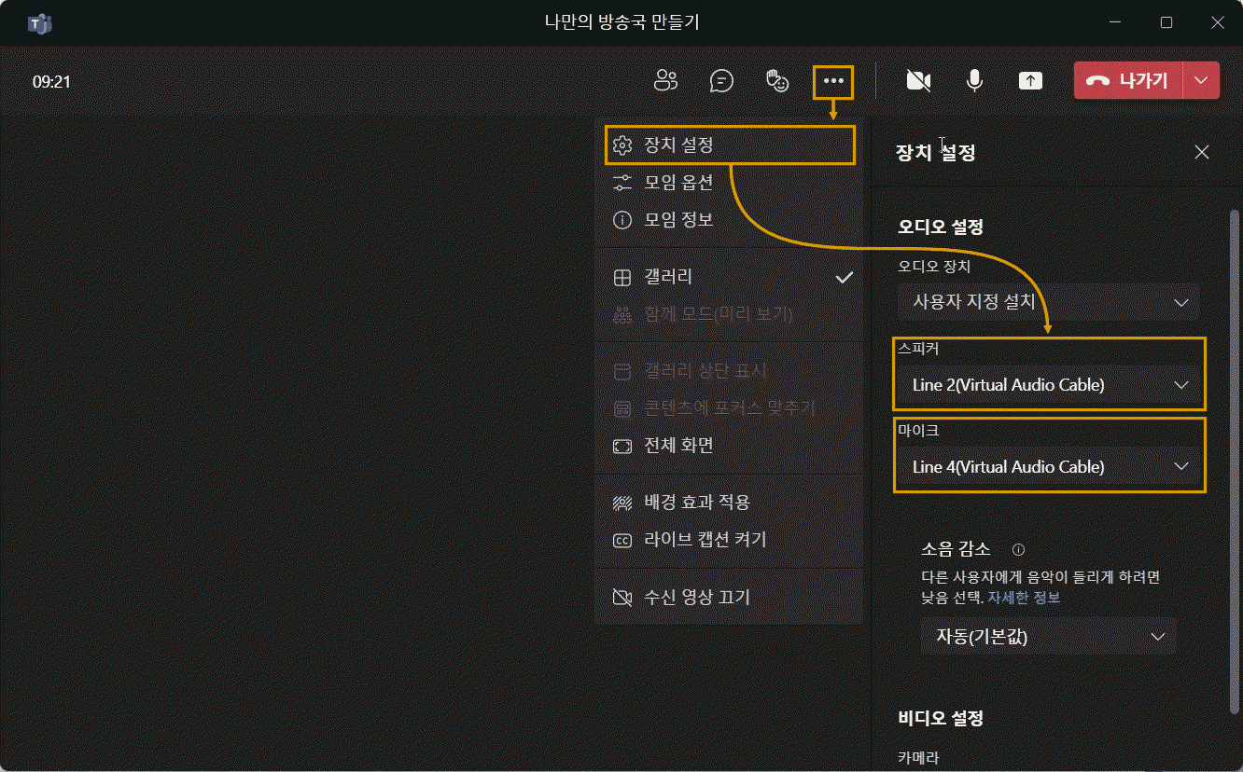
Task: Mute the microphone icon
Action: click(x=974, y=81)
